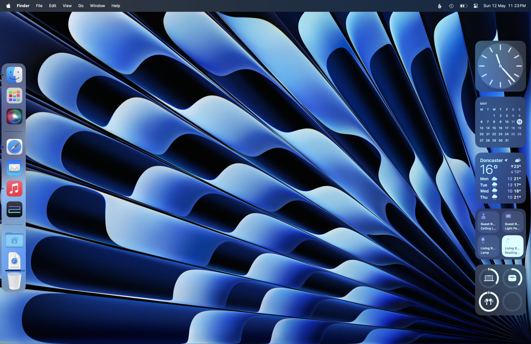The width and height of the screenshot is (531, 344).
Task: Open Safari browser from the Dock
Action: coord(14,147)
